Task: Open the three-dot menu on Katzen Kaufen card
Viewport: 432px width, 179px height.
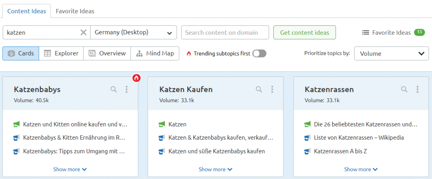Action: click(x=272, y=89)
